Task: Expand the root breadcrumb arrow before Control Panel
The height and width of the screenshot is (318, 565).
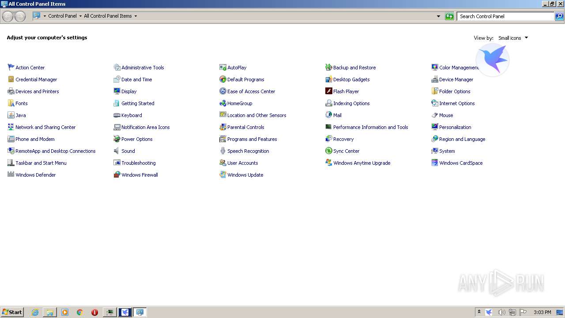Action: 45,16
